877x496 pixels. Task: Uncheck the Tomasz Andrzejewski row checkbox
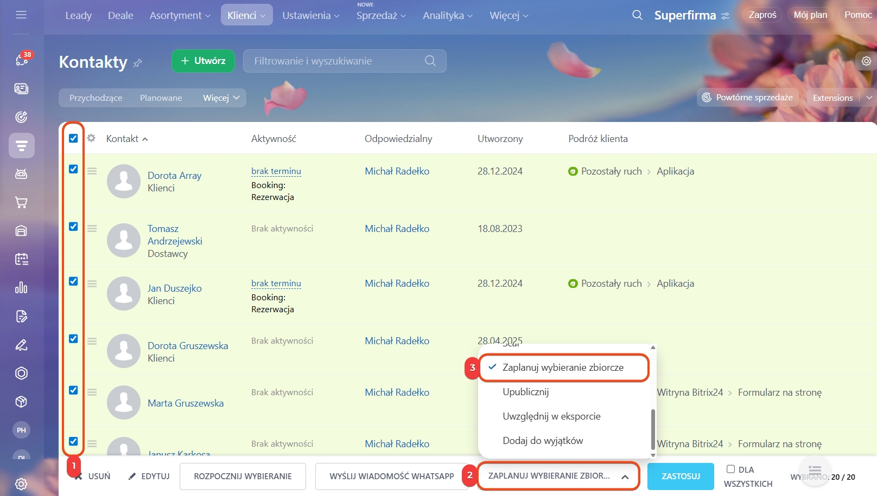click(73, 227)
